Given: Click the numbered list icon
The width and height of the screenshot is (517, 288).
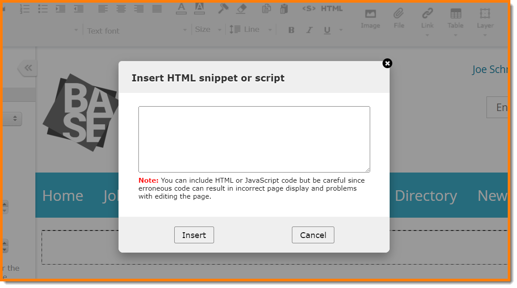Looking at the screenshot, I should [25, 9].
